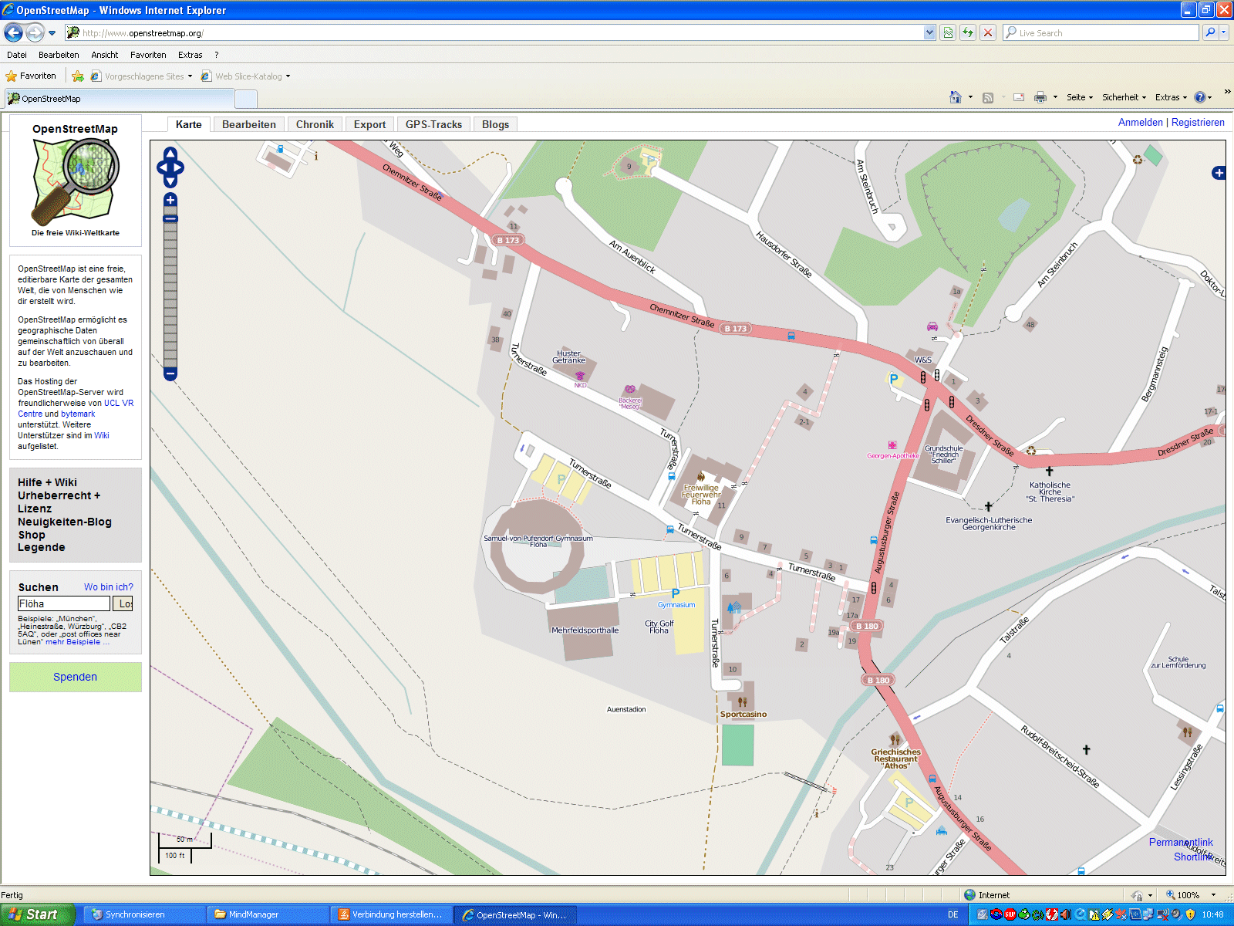Click the Anmelden link
This screenshot has height=926, width=1234.
coord(1140,123)
